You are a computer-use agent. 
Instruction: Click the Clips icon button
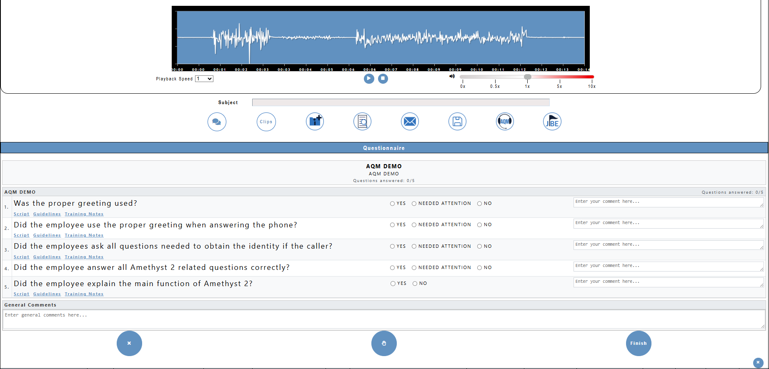pyautogui.click(x=266, y=122)
